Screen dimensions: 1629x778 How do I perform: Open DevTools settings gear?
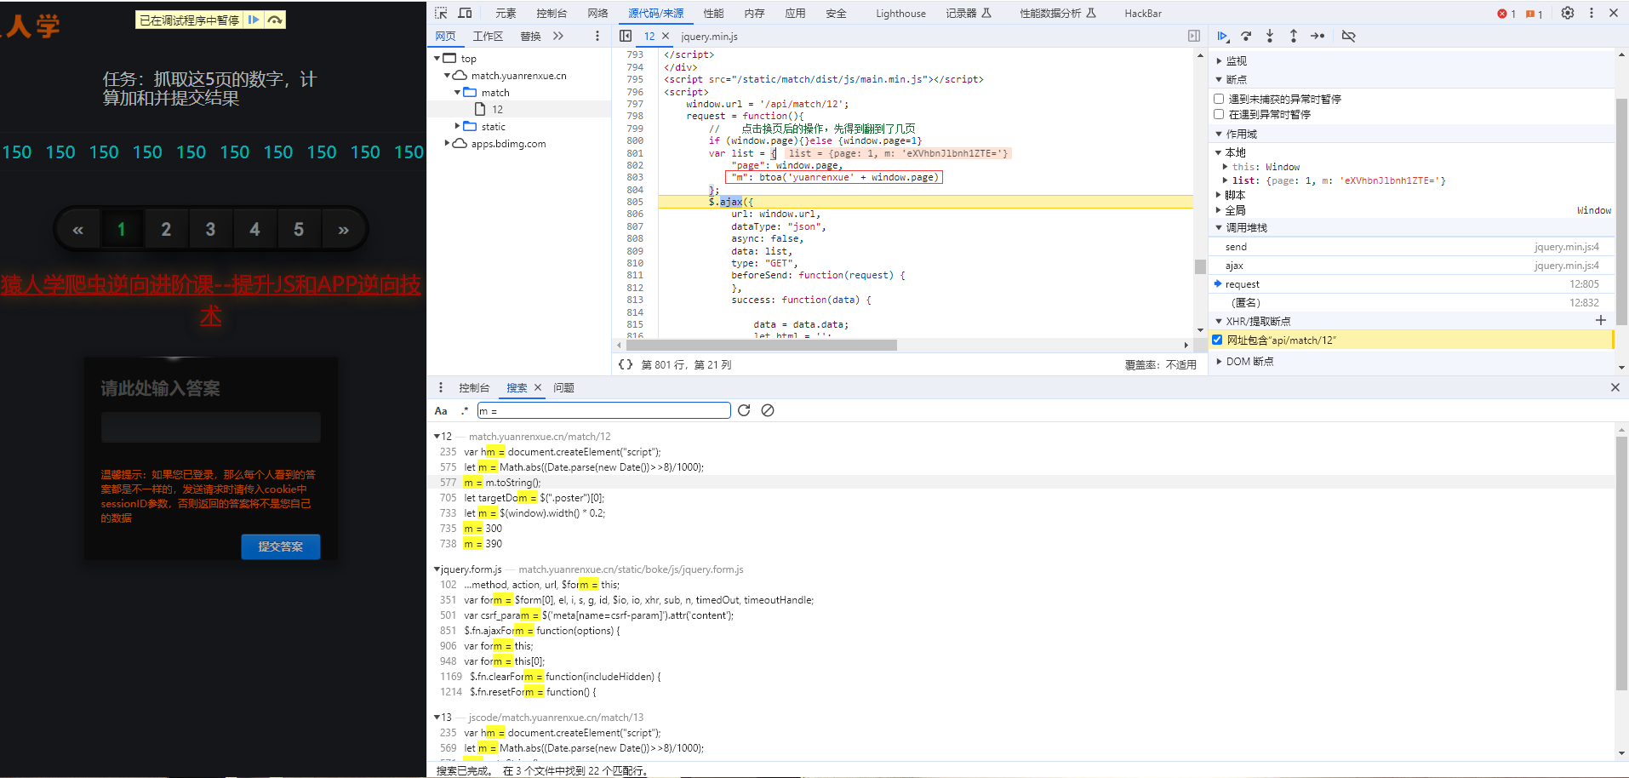1568,13
